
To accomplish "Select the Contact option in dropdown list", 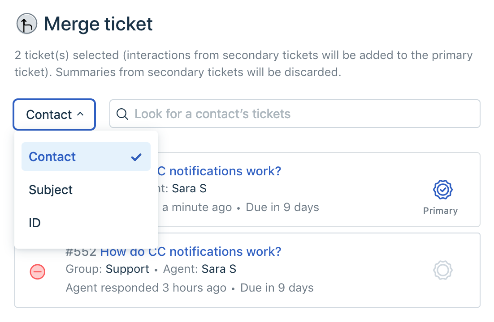I will point(52,157).
